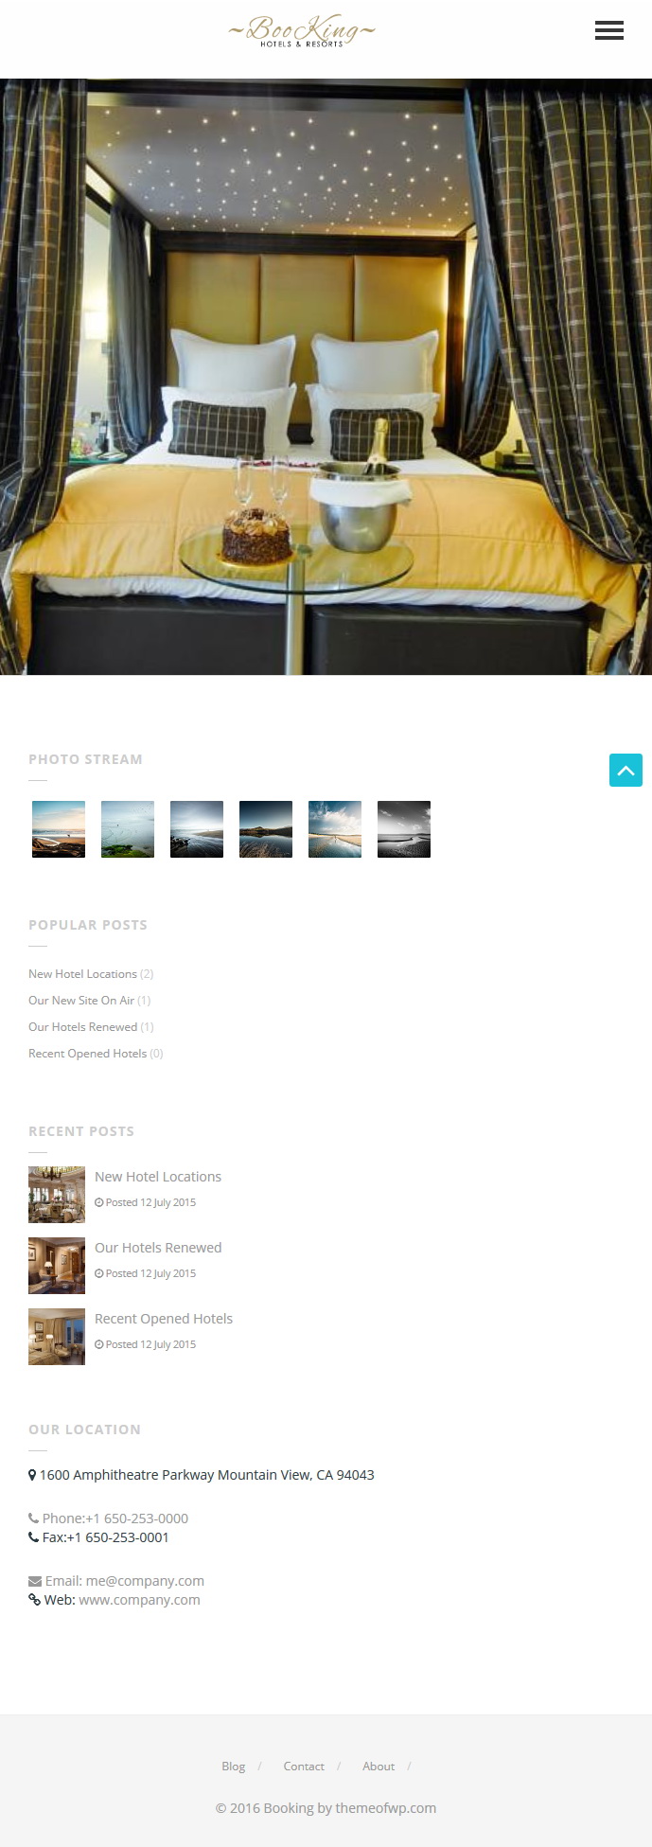Click the map pin icon beside address

tap(32, 1475)
